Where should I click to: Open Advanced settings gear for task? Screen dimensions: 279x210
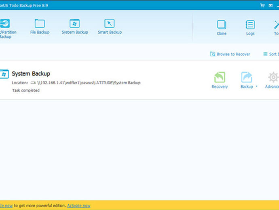272,80
